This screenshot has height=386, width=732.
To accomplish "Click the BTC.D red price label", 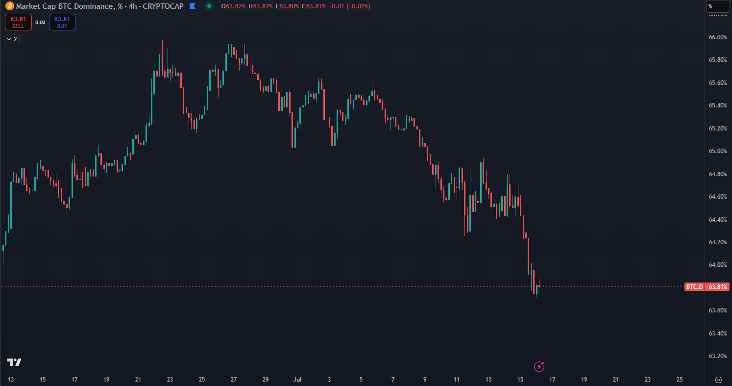I will coord(694,287).
